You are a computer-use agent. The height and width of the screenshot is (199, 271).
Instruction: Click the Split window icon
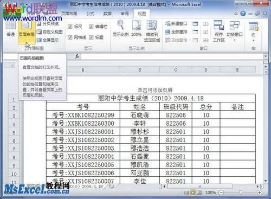tap(195, 24)
